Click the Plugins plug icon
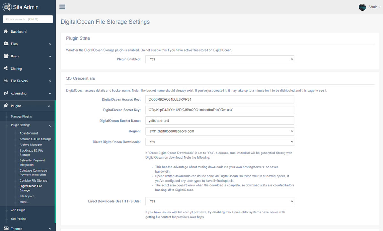 tap(6, 106)
